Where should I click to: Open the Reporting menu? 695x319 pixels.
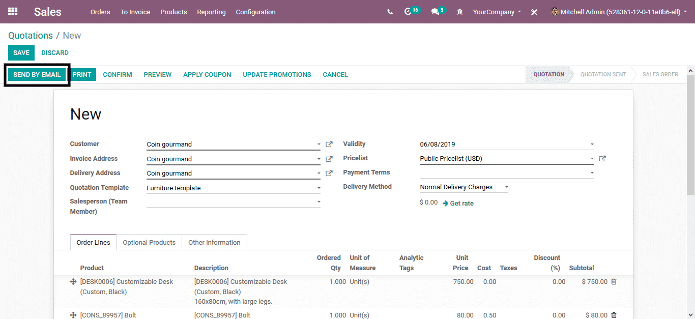[211, 12]
